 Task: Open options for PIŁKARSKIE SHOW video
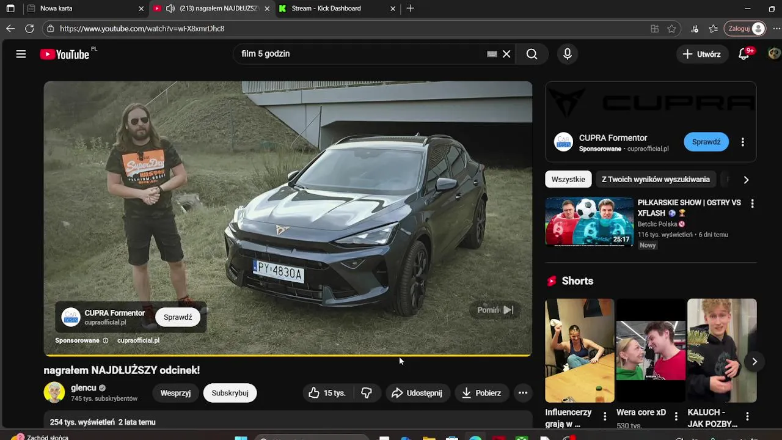click(x=752, y=204)
